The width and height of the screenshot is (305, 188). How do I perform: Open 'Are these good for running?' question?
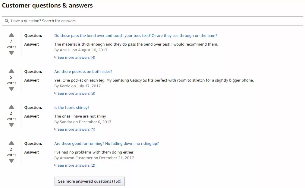pos(106,144)
